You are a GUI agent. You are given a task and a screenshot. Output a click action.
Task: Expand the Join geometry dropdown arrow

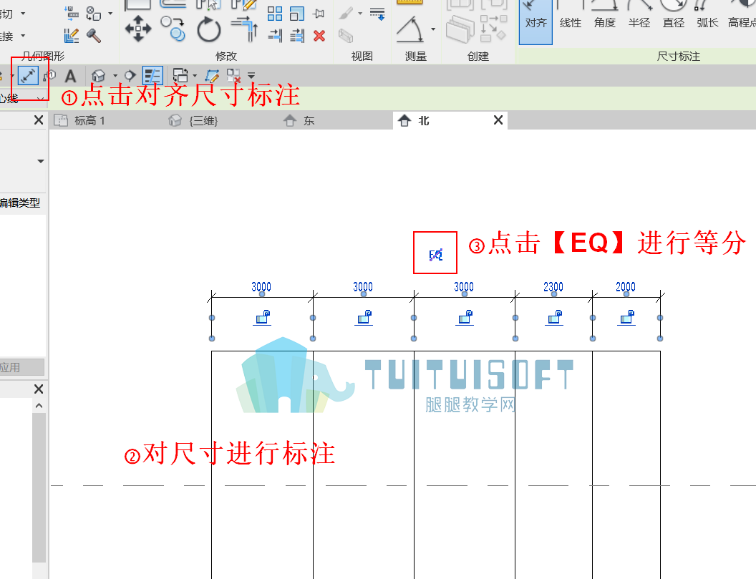[23, 36]
